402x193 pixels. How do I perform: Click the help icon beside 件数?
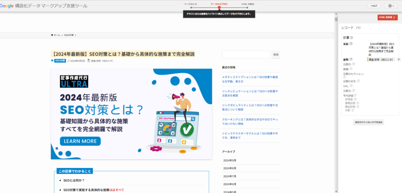point(353,110)
